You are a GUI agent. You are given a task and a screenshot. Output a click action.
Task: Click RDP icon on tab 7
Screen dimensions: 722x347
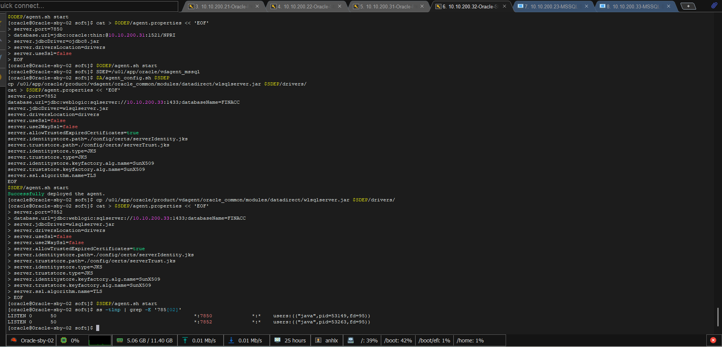[x=520, y=6]
